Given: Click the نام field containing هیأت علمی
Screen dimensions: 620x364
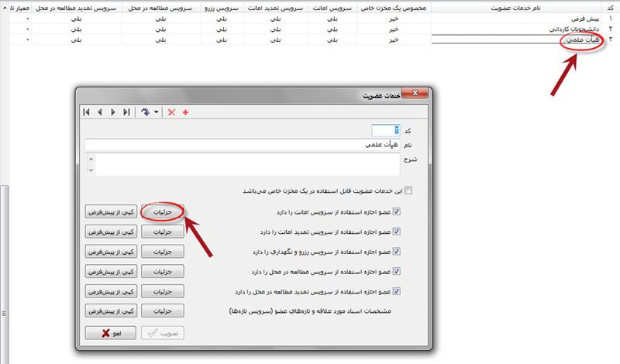Looking at the screenshot, I should (242, 145).
